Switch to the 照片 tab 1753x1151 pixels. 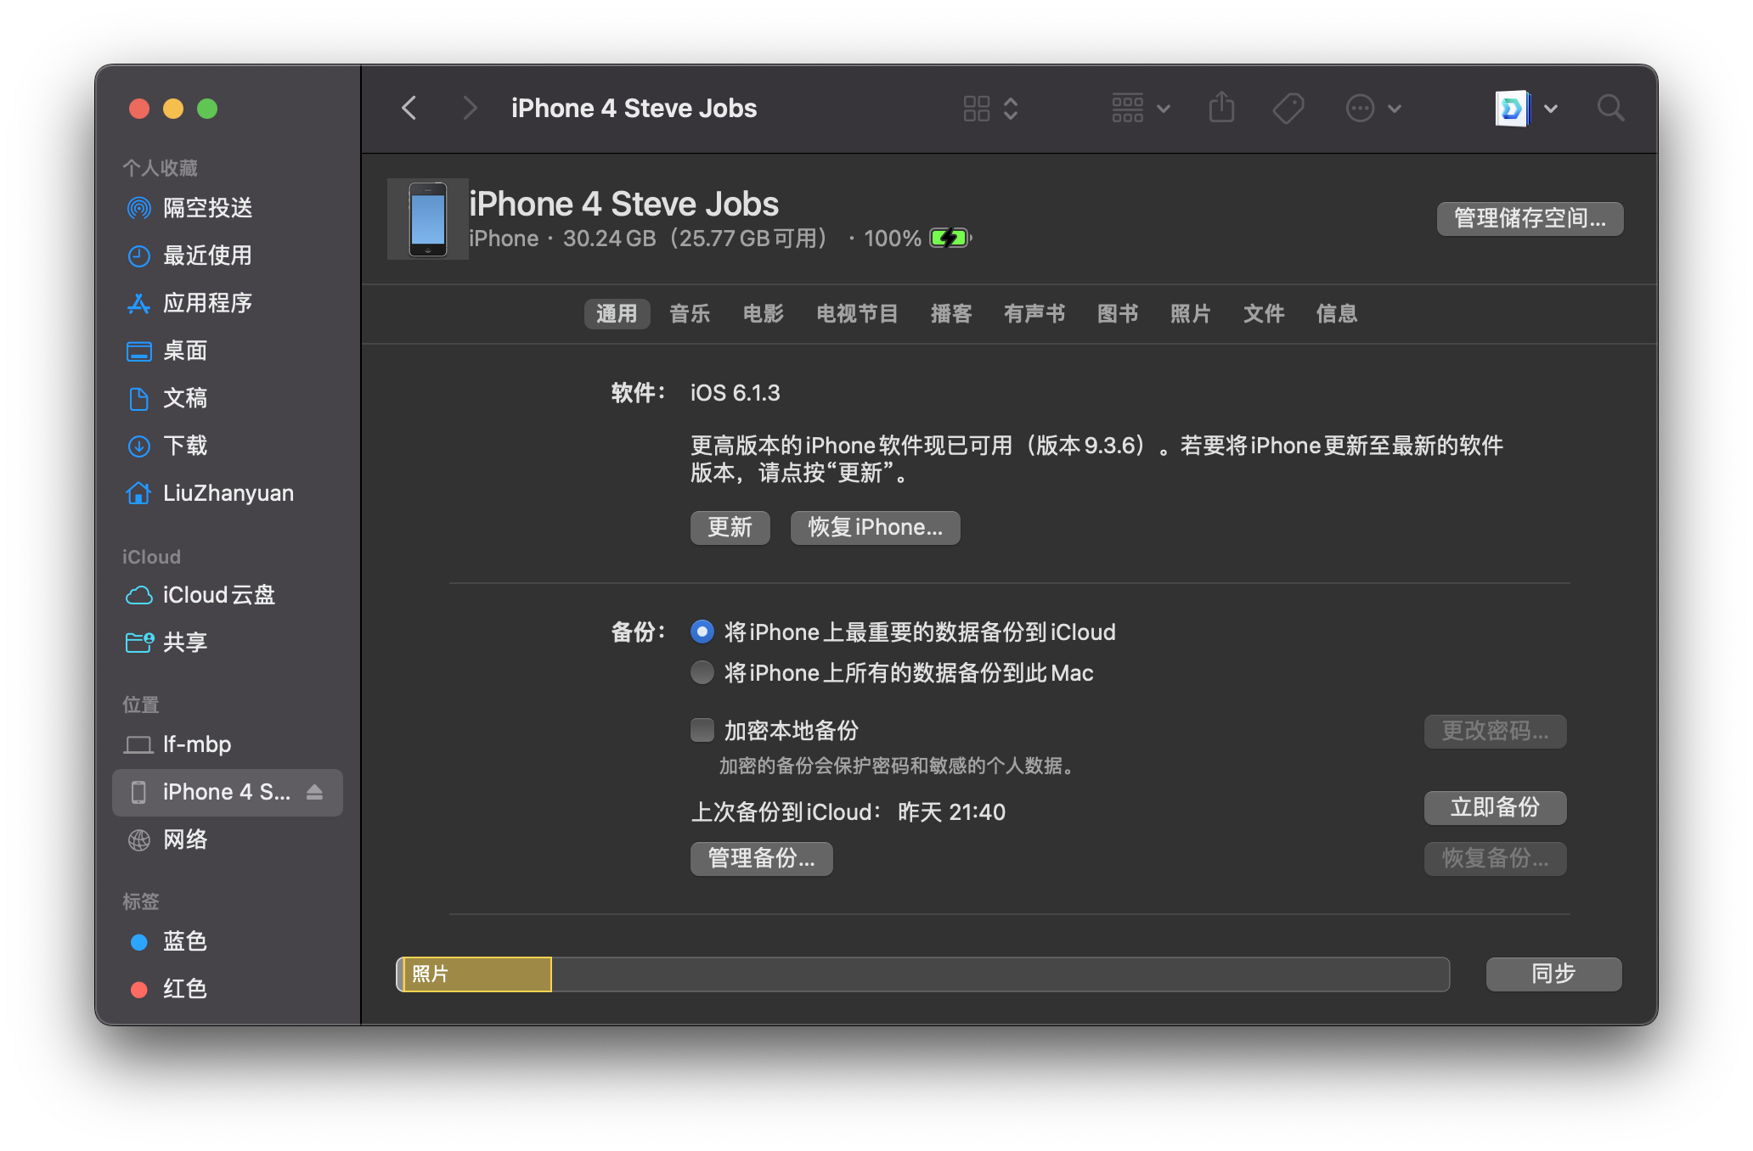tap(1190, 314)
